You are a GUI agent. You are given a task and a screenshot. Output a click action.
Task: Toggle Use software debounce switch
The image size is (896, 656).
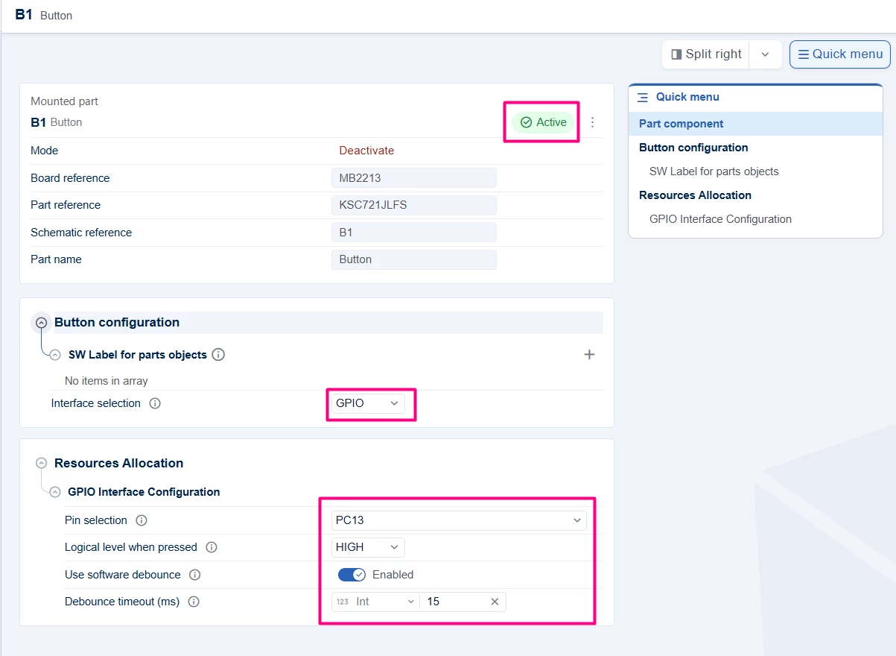(x=352, y=575)
